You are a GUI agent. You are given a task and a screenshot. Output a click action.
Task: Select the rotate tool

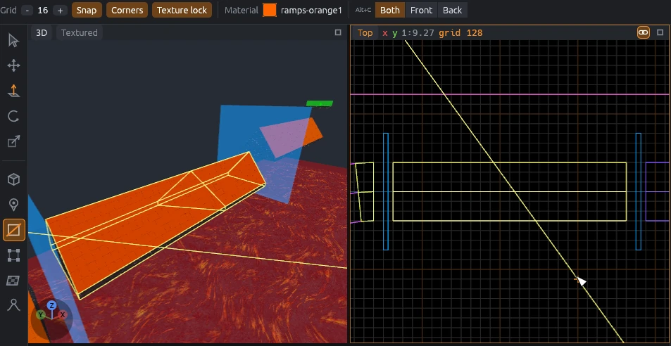(x=13, y=116)
